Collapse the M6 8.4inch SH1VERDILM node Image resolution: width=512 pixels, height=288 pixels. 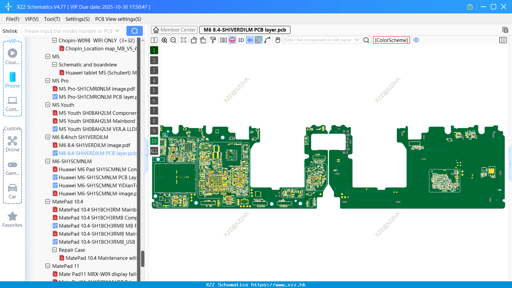(48, 137)
